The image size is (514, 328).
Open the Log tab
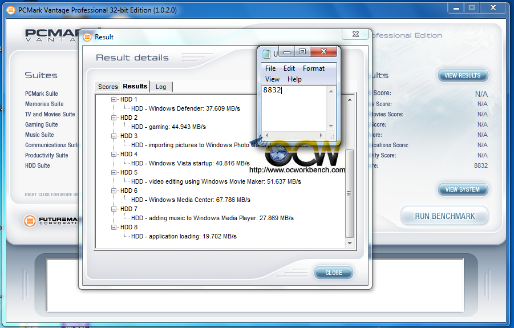click(161, 87)
